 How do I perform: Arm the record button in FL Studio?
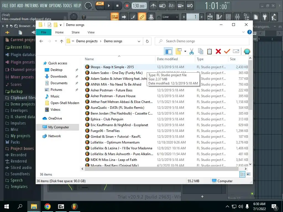tap(127, 6)
